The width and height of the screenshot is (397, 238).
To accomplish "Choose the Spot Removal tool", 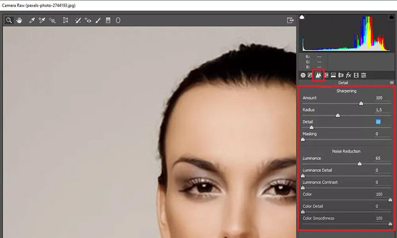I will click(78, 20).
